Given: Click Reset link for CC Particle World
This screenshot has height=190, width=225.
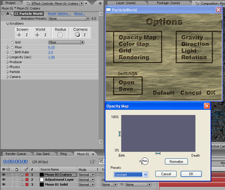Looking at the screenshot, I should 59,14.
